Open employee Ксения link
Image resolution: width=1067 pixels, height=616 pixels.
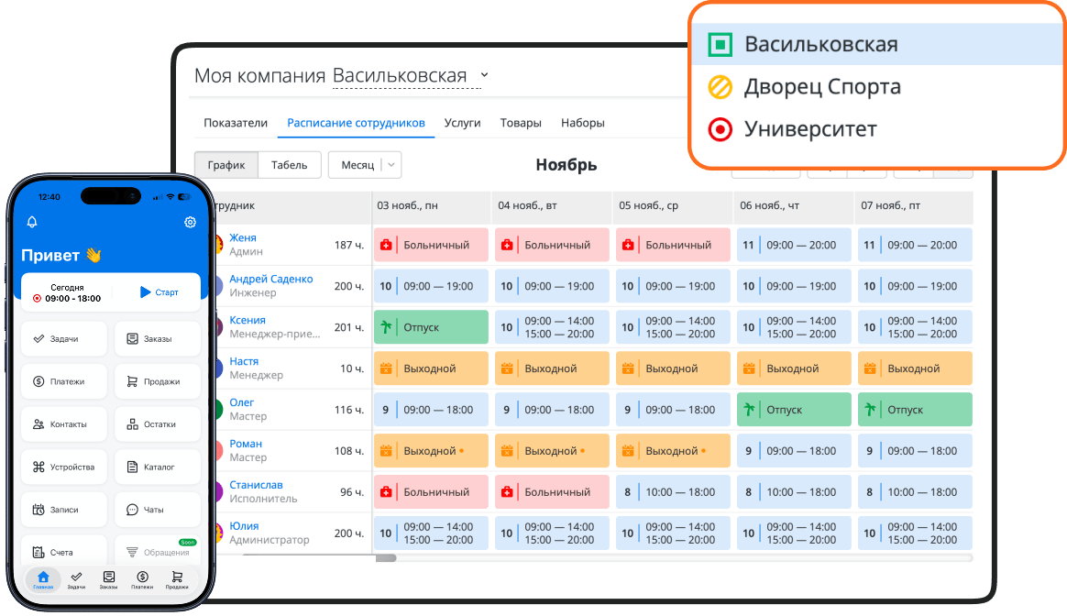coord(247,320)
